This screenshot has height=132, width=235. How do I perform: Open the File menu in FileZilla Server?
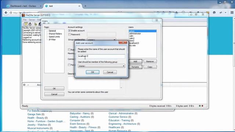pyautogui.click(x=25, y=20)
